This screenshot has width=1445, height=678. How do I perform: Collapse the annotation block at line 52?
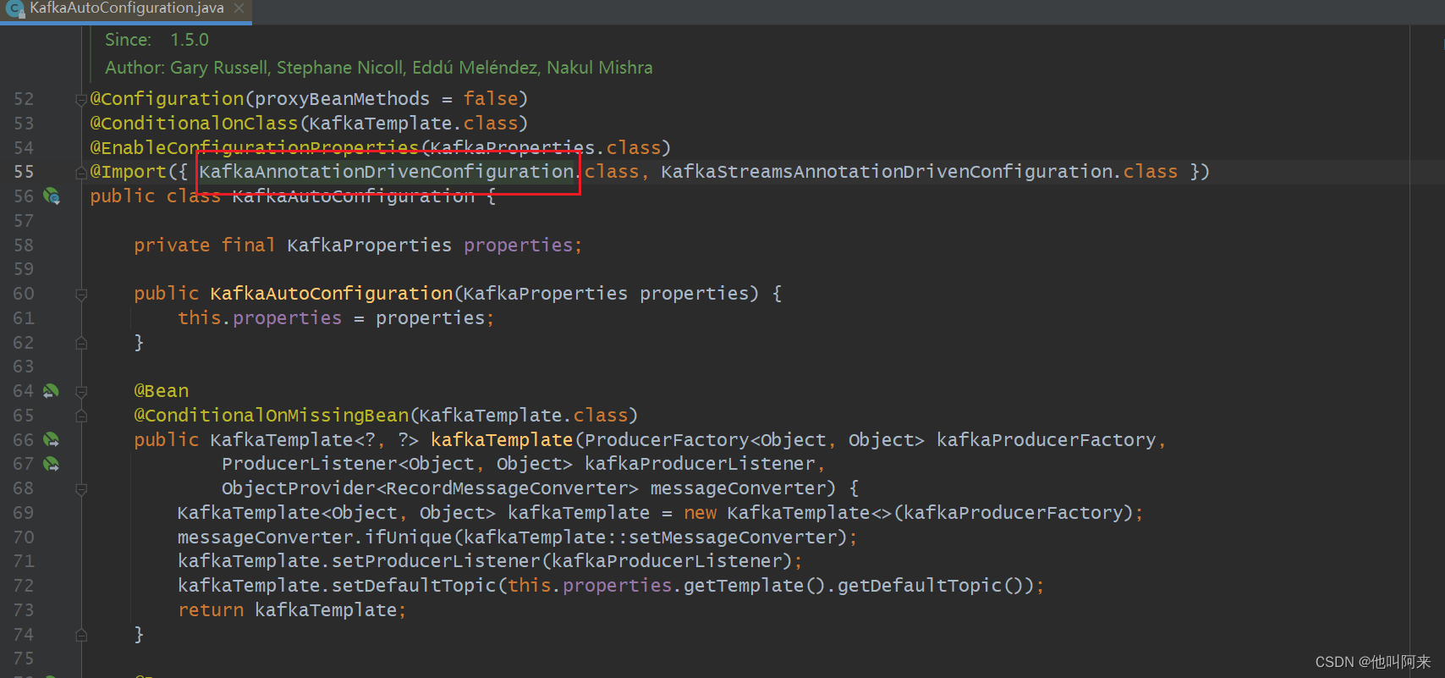click(81, 100)
